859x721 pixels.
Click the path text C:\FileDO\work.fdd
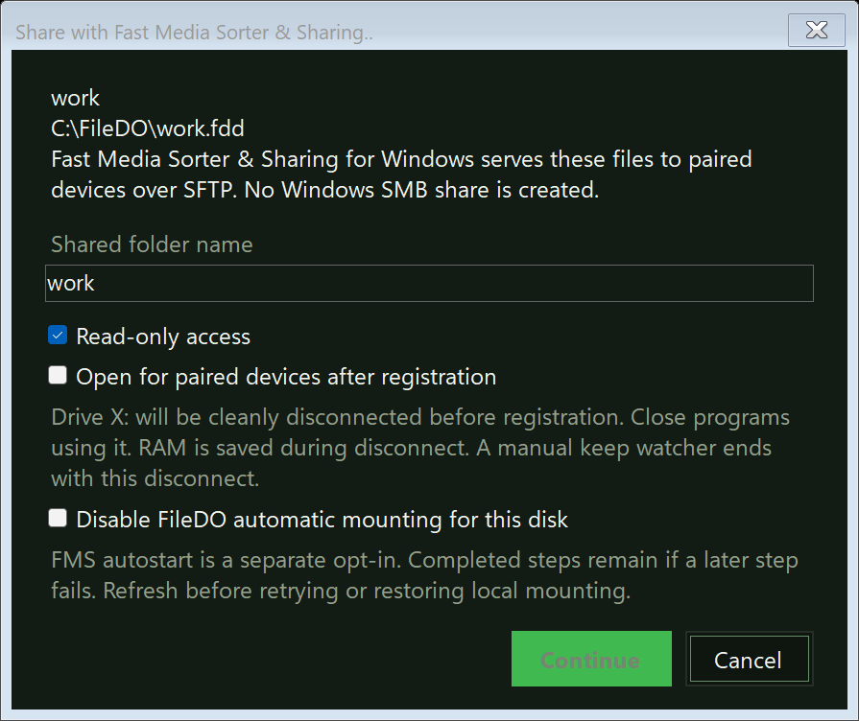[x=148, y=128]
